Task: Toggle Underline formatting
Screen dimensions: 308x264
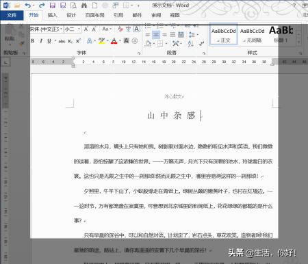Action: click(49, 41)
